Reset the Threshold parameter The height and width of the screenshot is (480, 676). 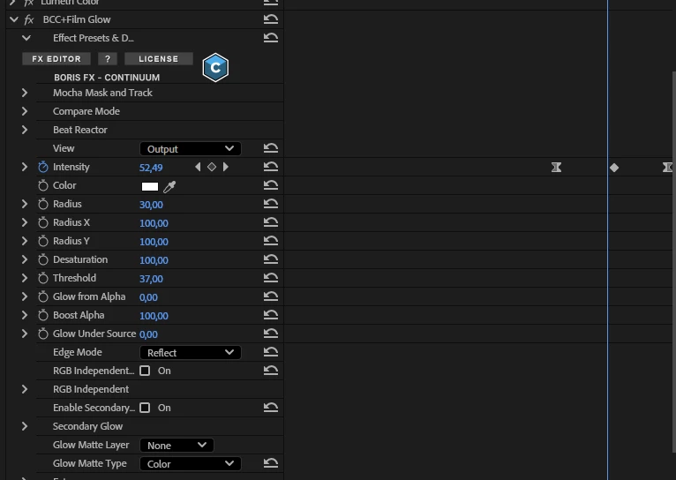coord(271,278)
